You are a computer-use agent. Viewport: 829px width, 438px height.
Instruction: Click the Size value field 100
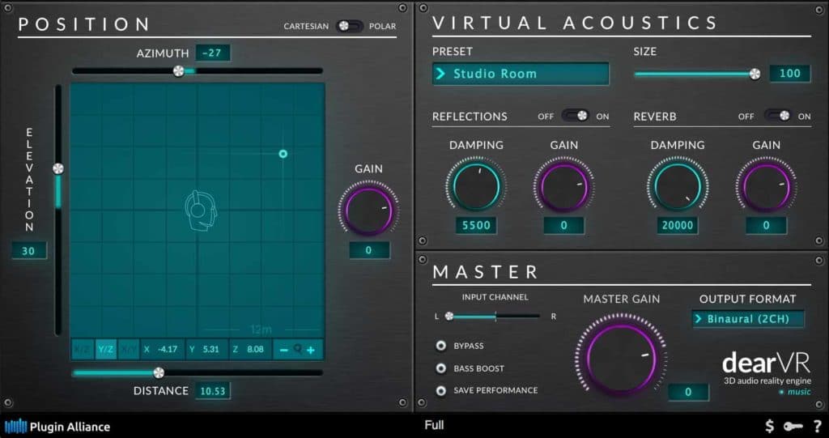pos(790,74)
